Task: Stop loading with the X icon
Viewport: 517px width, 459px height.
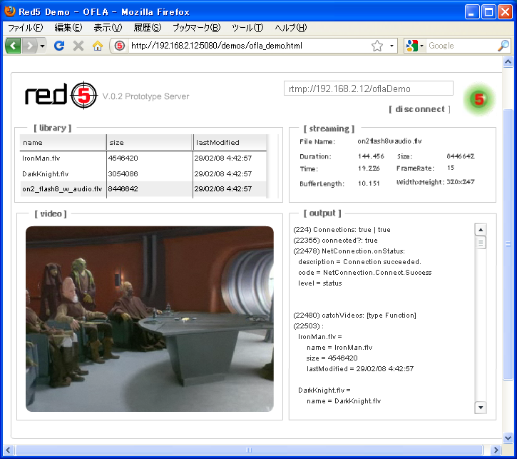Action: (78, 46)
